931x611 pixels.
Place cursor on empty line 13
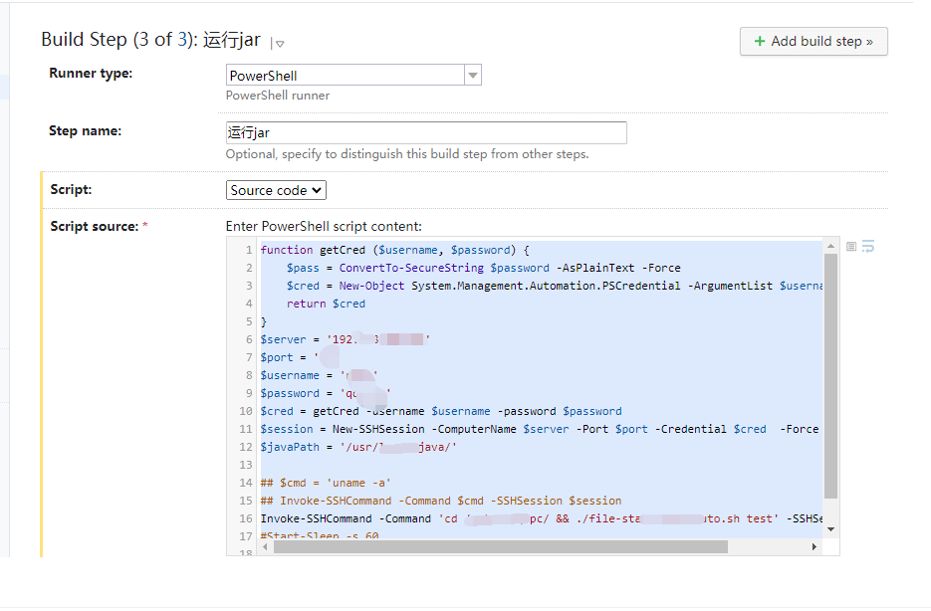pyautogui.click(x=498, y=465)
